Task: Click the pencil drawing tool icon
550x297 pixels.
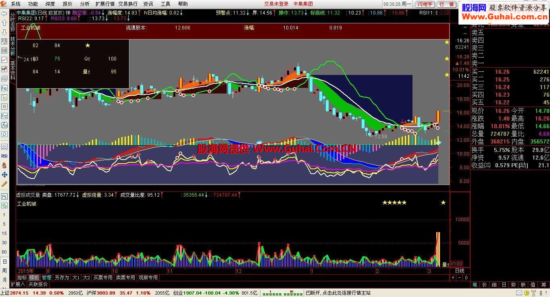Action: [4, 184]
